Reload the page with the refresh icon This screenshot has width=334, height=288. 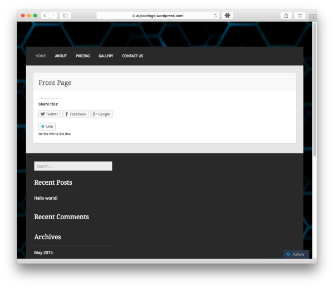(x=215, y=16)
